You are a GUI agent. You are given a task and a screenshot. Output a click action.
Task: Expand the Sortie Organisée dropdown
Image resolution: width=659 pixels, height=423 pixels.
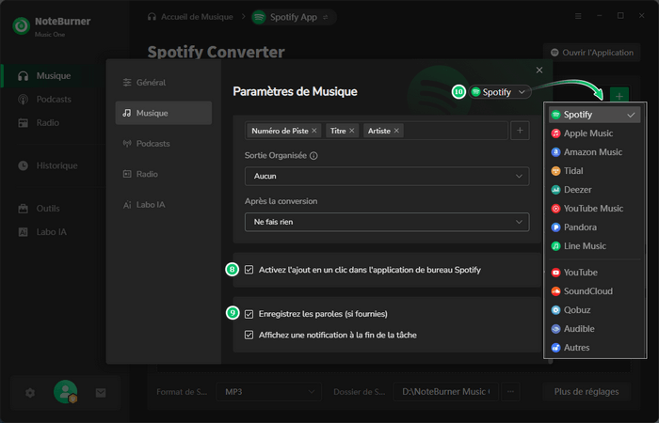pyautogui.click(x=385, y=176)
